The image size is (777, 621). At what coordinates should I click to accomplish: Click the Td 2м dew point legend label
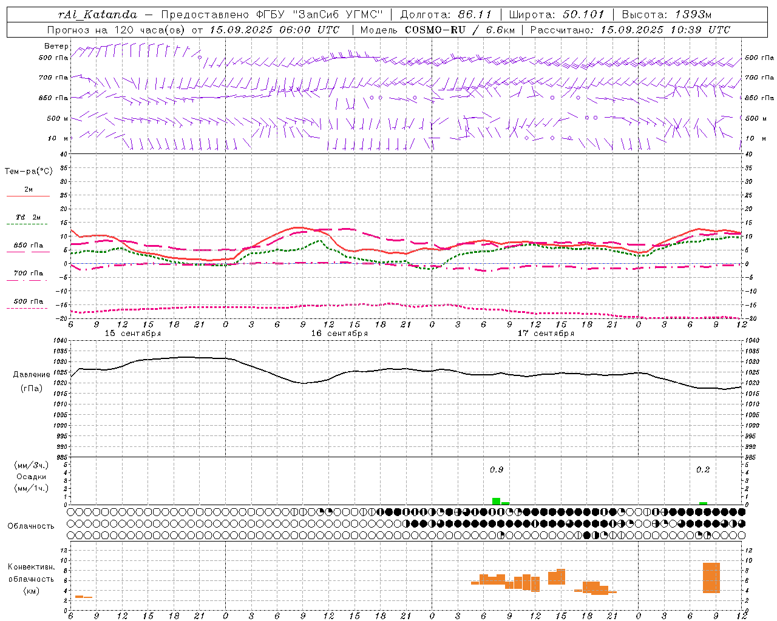pyautogui.click(x=28, y=217)
